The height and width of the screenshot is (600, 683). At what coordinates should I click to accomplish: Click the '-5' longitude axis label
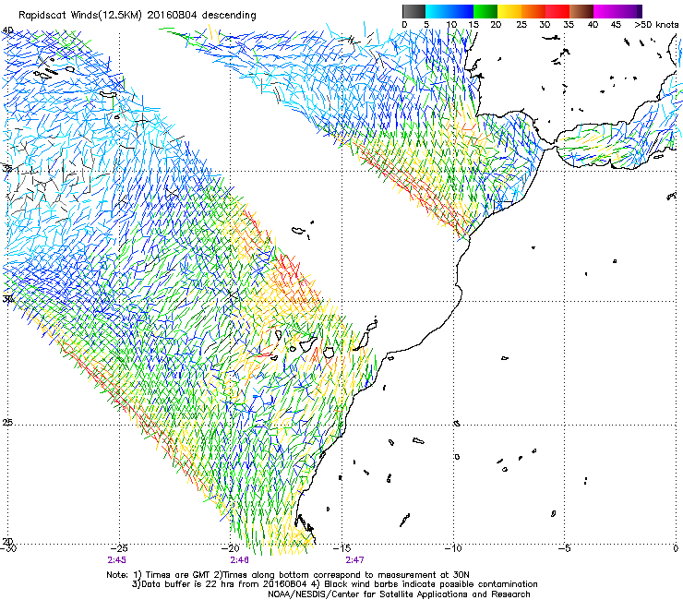coord(564,548)
